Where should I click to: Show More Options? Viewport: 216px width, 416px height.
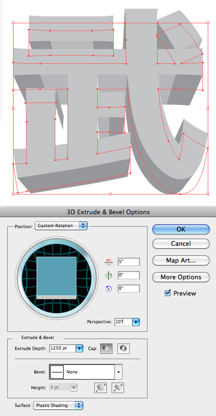[x=181, y=277]
